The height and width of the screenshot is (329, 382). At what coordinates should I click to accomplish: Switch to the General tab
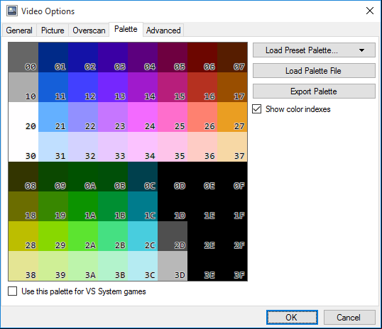[x=19, y=30]
